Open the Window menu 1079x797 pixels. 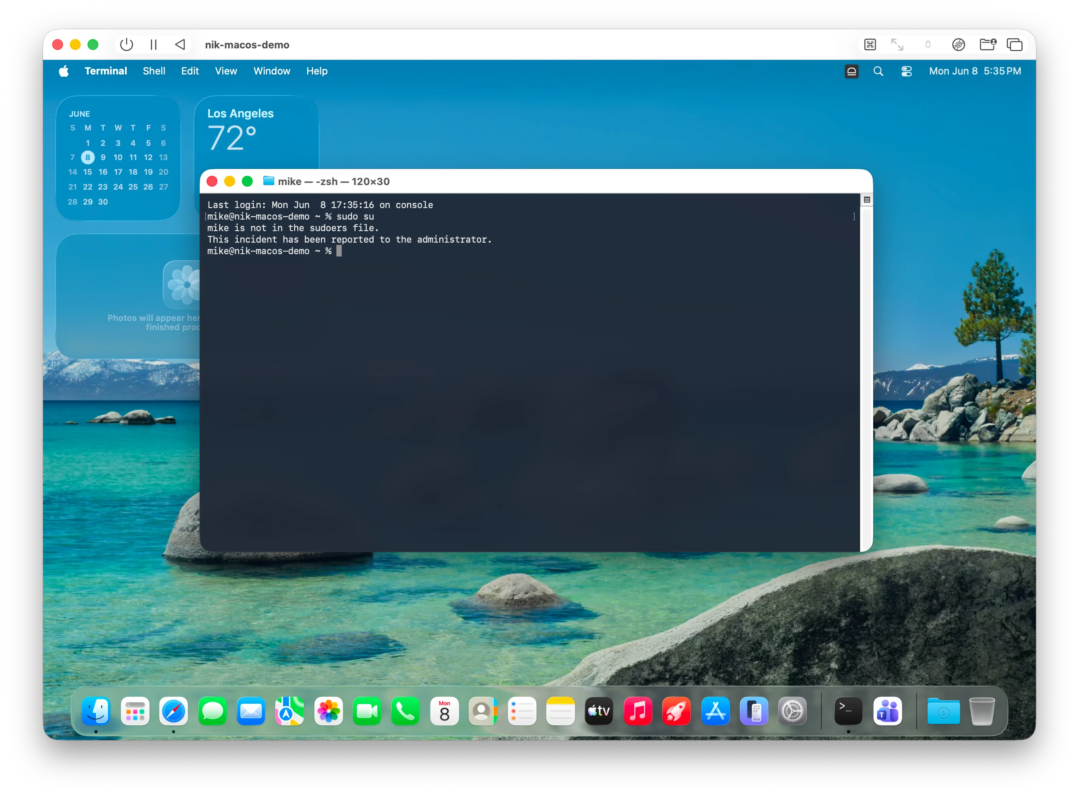(272, 71)
